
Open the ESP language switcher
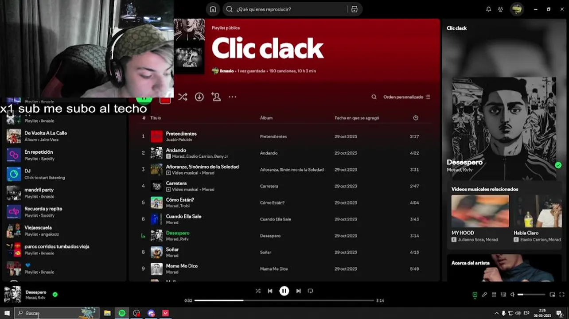(527, 313)
